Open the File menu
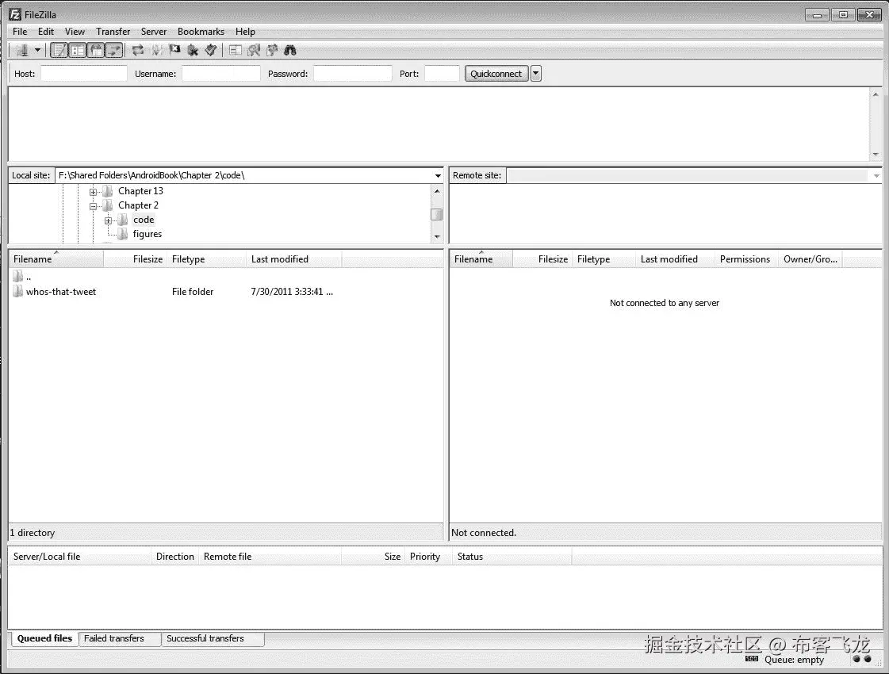Viewport: 889px width, 674px height. click(x=20, y=32)
